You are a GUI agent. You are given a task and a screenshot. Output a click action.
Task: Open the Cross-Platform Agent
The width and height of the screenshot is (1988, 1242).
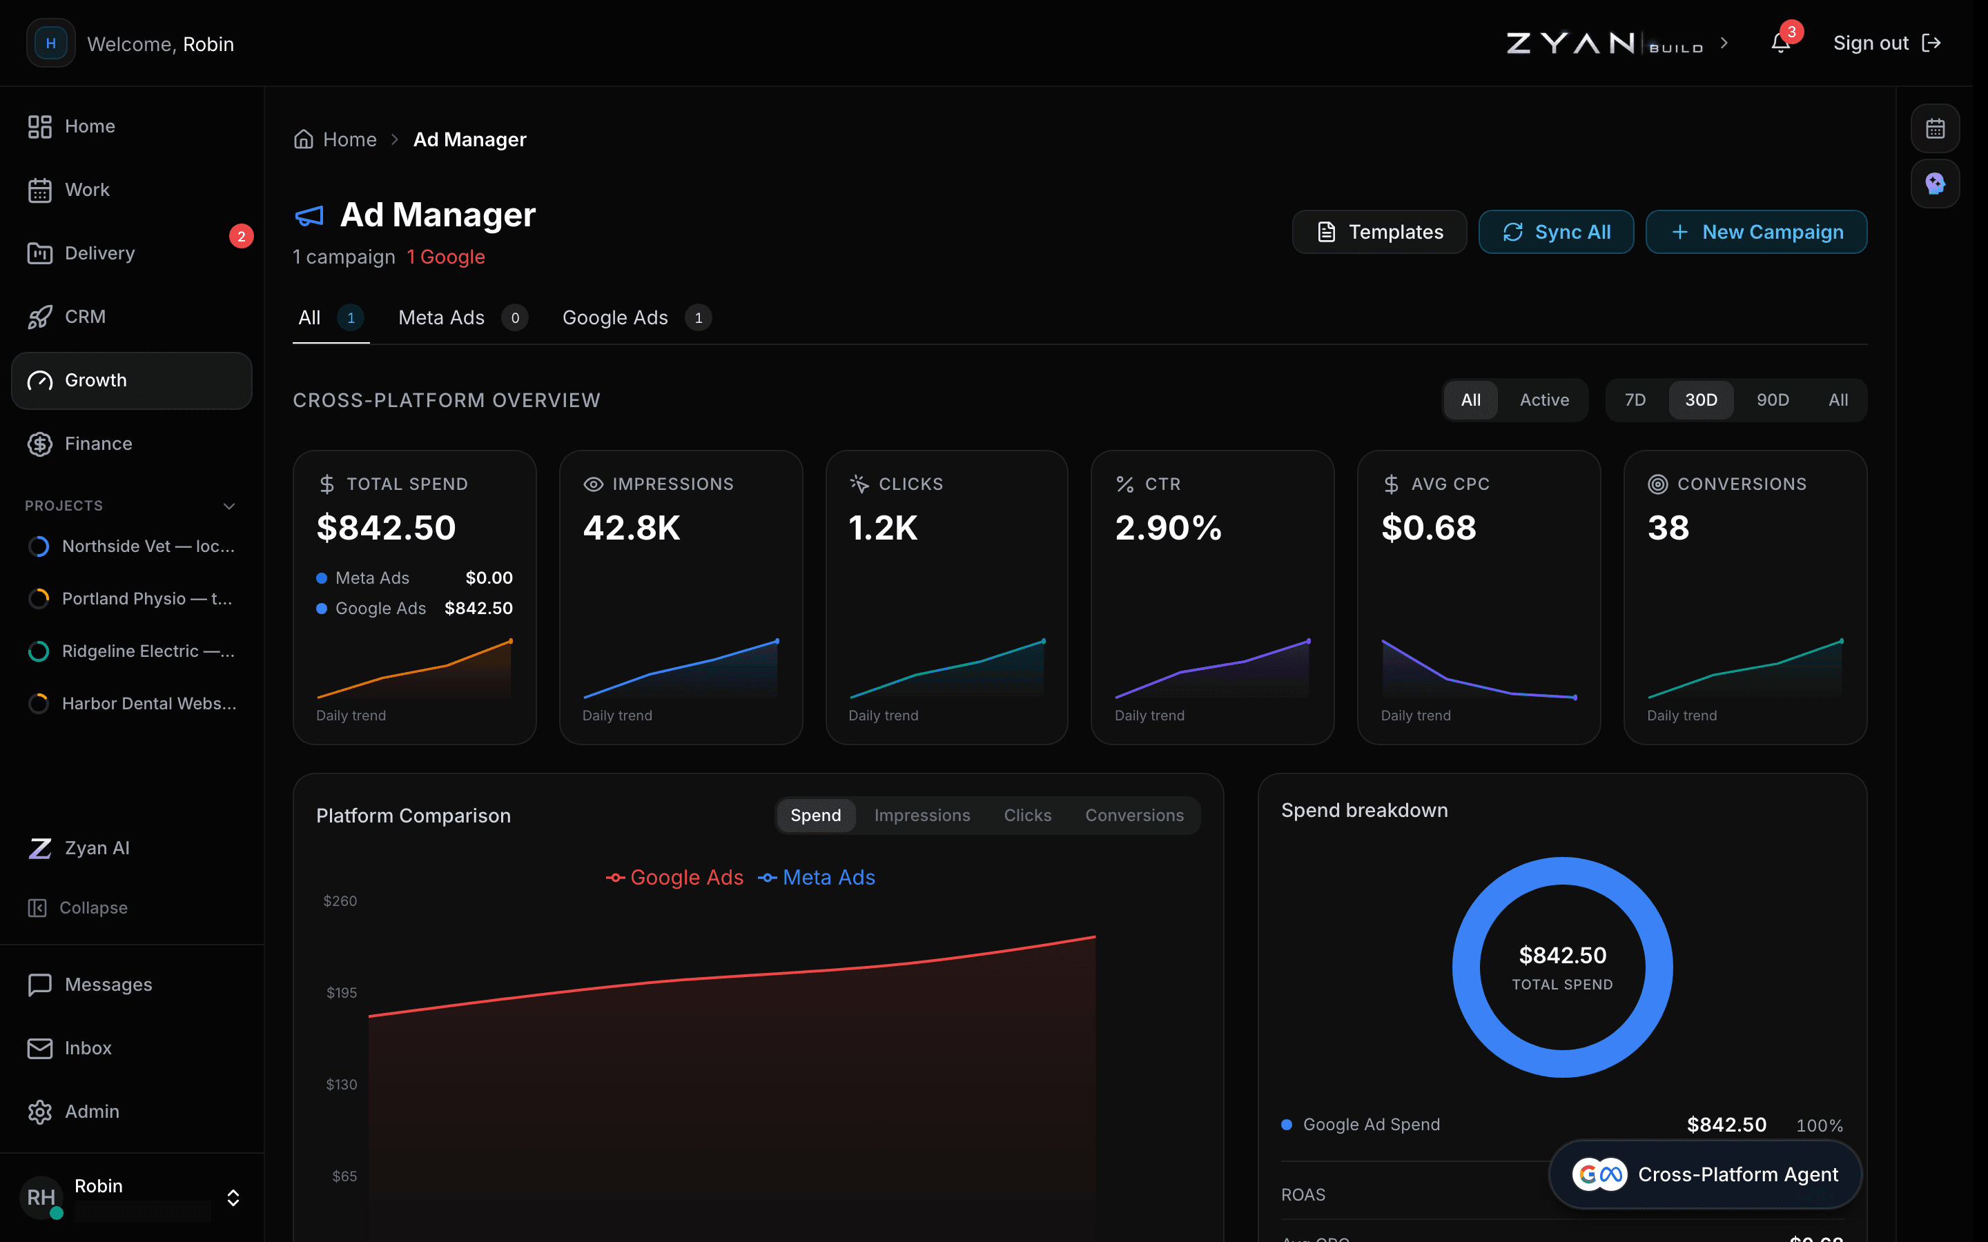click(1706, 1174)
